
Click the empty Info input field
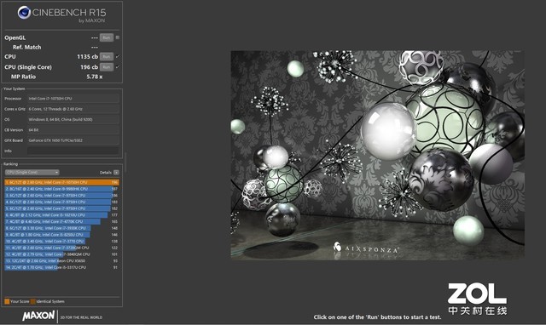pos(73,151)
